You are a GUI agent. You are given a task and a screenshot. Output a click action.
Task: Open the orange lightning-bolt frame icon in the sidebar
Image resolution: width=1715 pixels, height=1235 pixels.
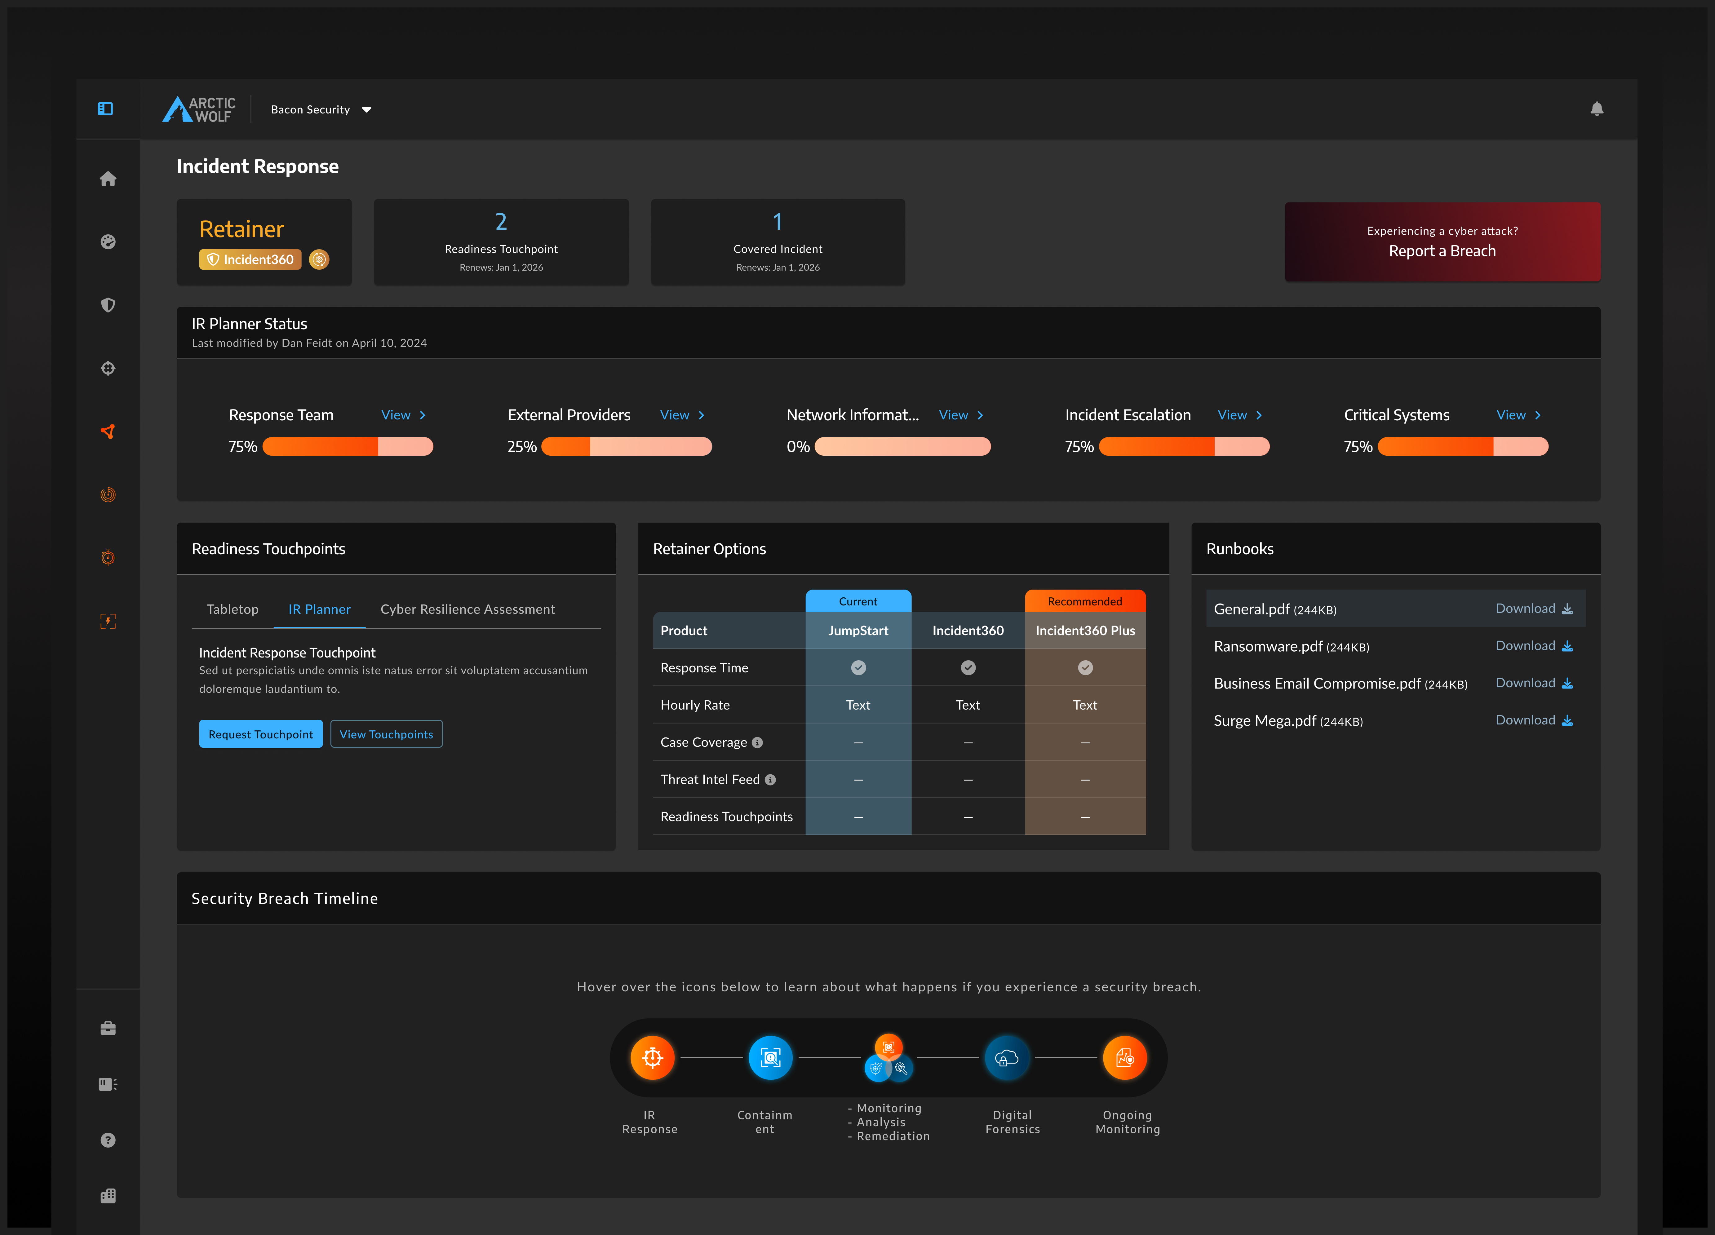tap(108, 621)
